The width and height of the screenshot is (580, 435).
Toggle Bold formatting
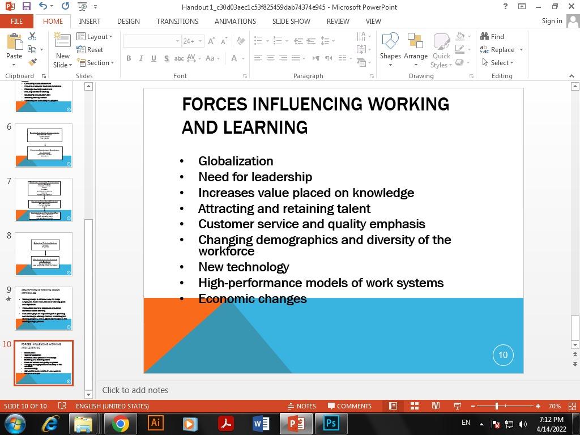tap(129, 58)
